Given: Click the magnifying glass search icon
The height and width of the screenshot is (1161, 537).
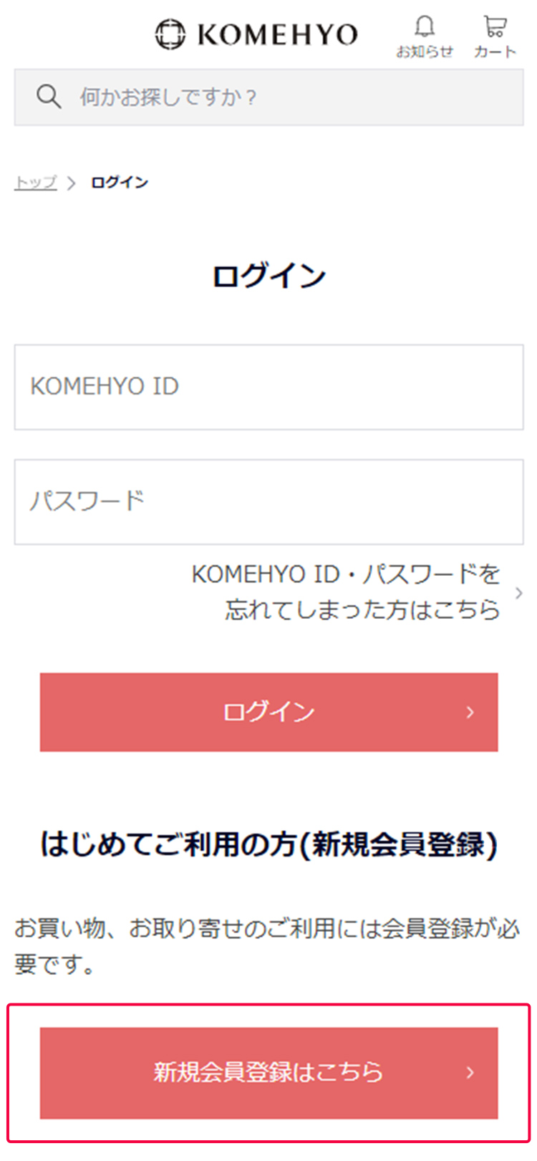Looking at the screenshot, I should tap(48, 95).
